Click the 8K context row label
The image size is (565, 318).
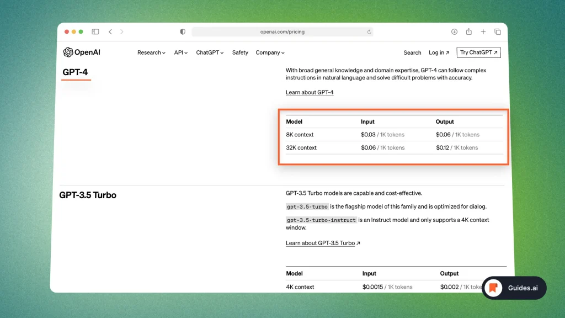click(x=300, y=135)
